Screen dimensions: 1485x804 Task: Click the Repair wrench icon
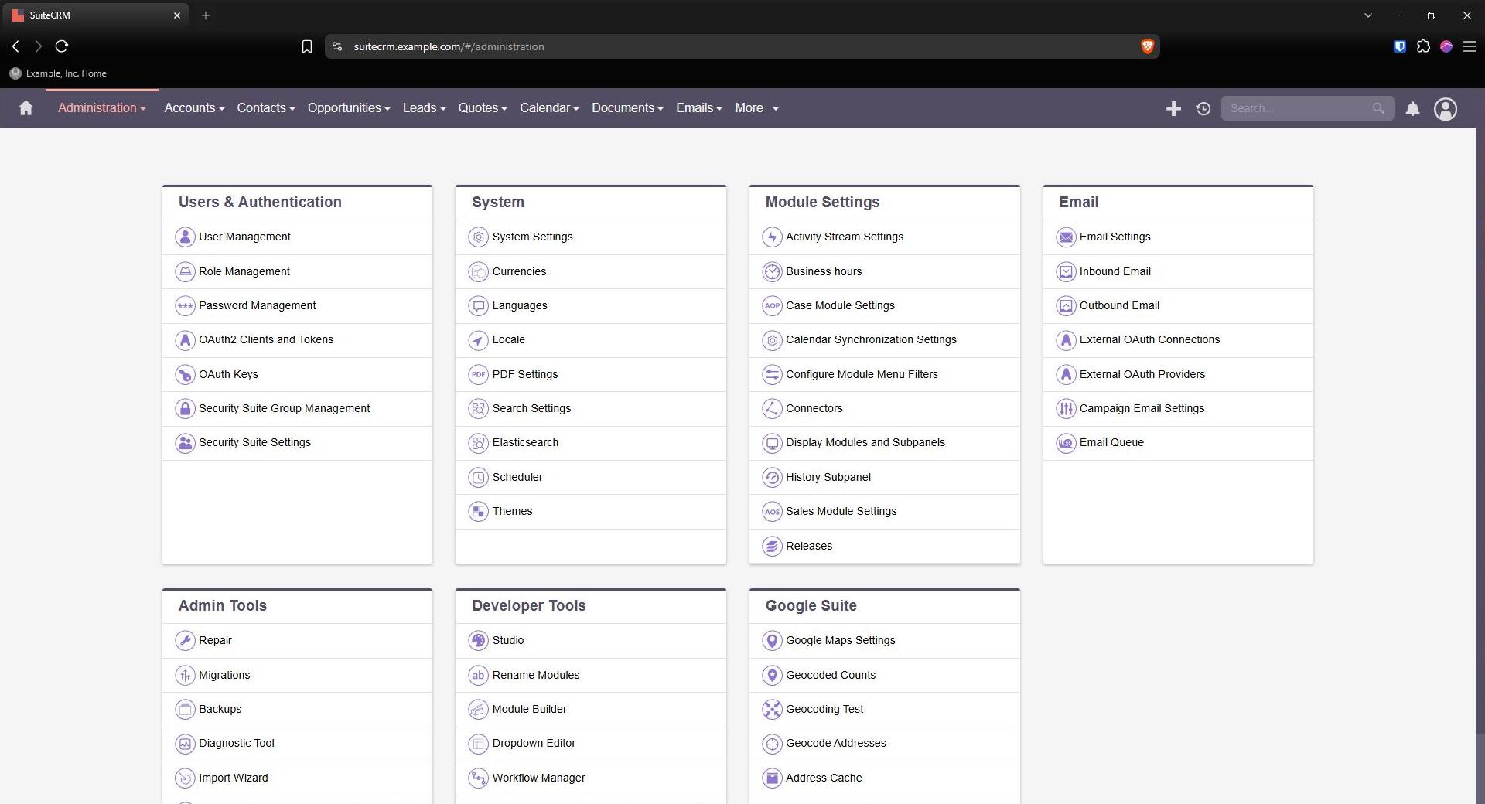pyautogui.click(x=184, y=641)
